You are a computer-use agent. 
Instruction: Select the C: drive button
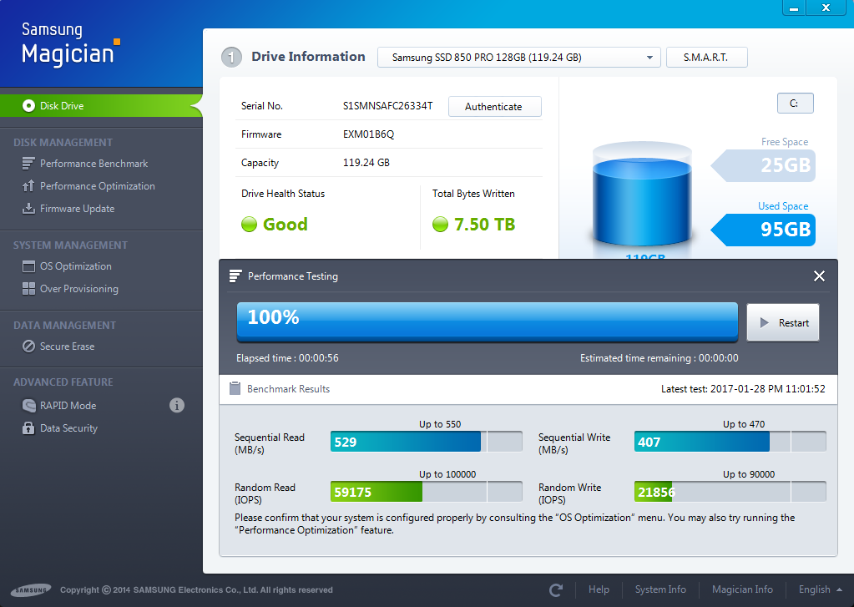(x=796, y=103)
